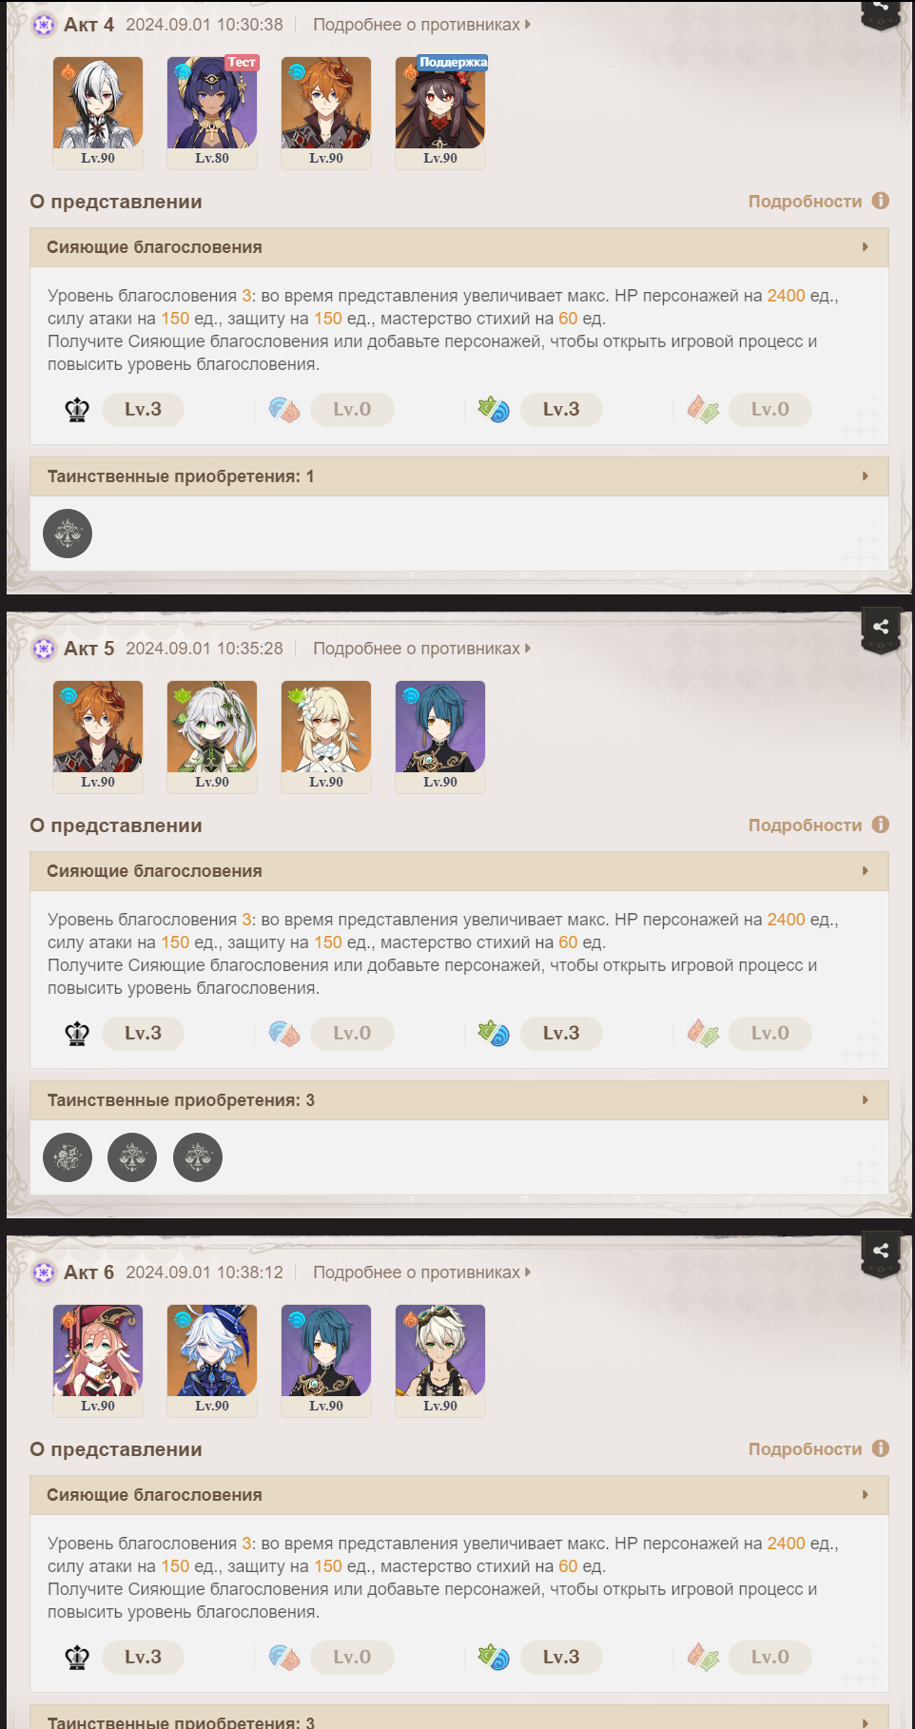This screenshot has width=915, height=1729.
Task: Expand Сияющие благословения header in Act 6
Action: 459,1495
